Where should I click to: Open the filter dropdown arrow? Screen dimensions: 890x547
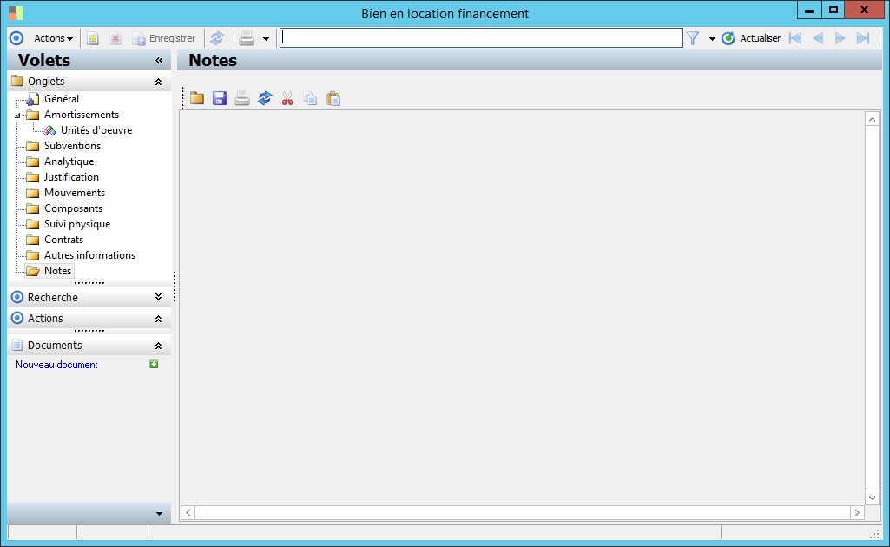click(712, 38)
